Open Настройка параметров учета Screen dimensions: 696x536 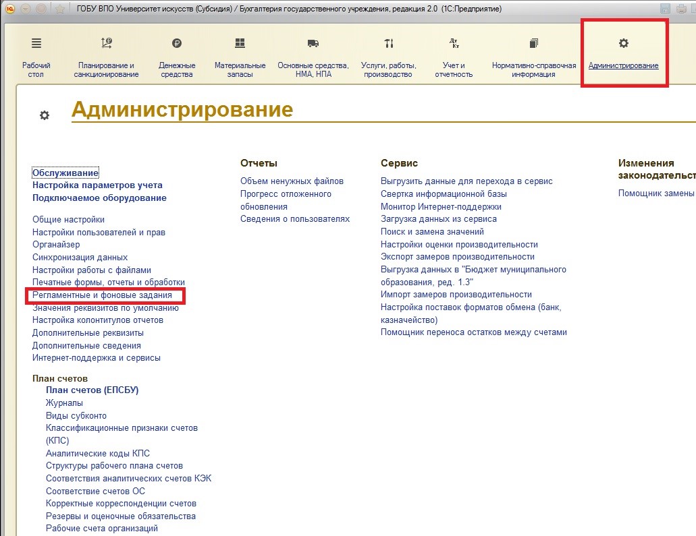(x=97, y=185)
